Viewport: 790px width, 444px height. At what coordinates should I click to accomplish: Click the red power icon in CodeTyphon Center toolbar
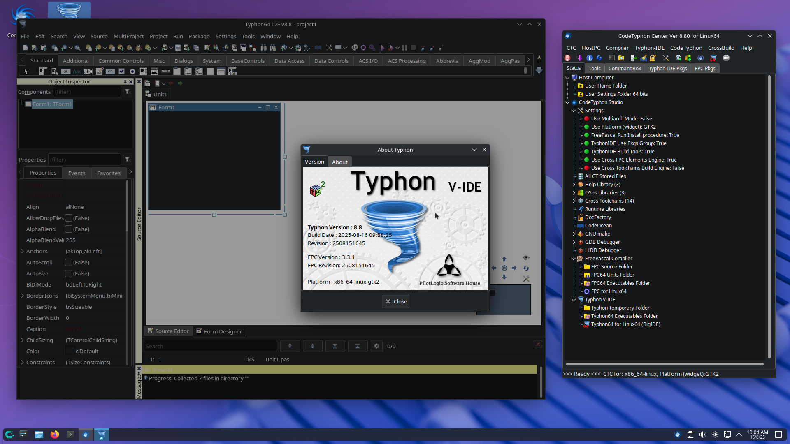[x=567, y=58]
